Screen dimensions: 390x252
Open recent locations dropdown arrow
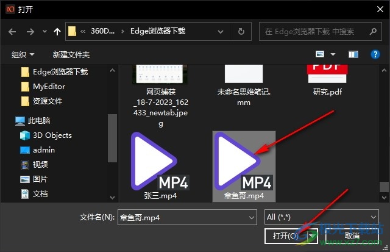pyautogui.click(x=44, y=31)
